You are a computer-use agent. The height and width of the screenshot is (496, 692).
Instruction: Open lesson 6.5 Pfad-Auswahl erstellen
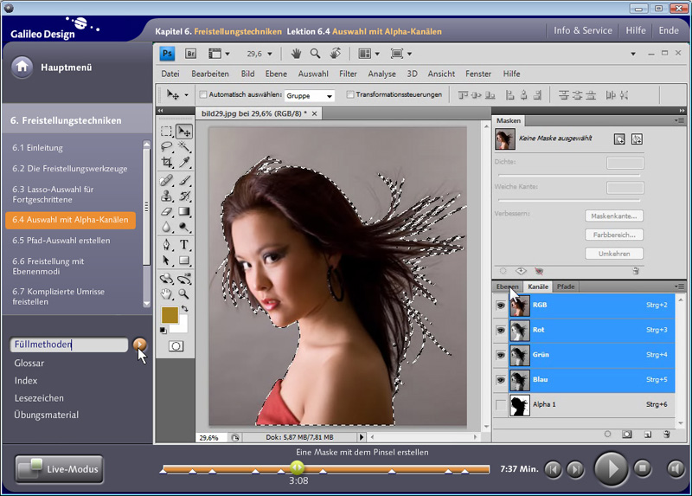(61, 241)
